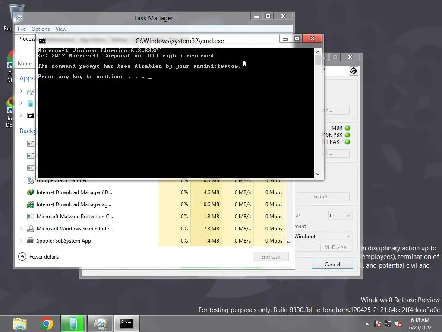This screenshot has height=332, width=442.
Task: Click the Microsoft Malware Protection process icon
Action: [x=31, y=217]
